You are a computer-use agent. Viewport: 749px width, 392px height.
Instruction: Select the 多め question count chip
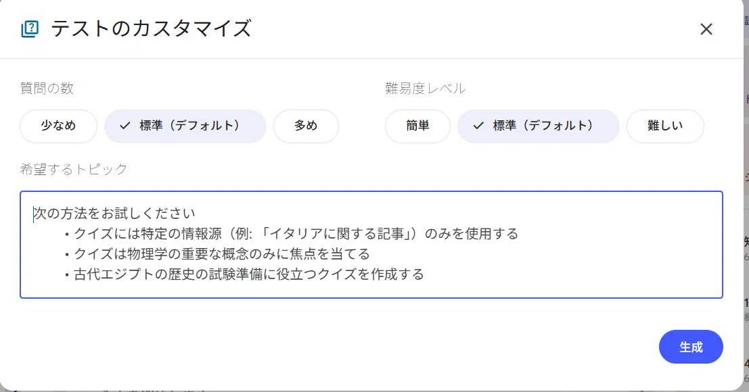click(x=306, y=126)
